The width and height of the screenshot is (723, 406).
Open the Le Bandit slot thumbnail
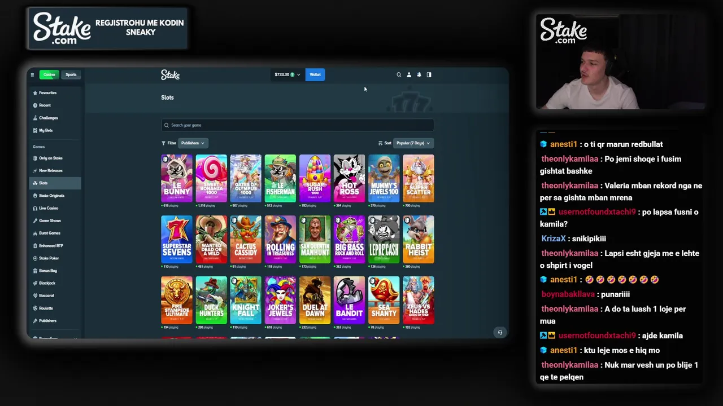(349, 300)
